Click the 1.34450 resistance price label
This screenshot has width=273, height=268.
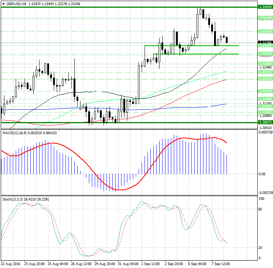pos(265,7)
